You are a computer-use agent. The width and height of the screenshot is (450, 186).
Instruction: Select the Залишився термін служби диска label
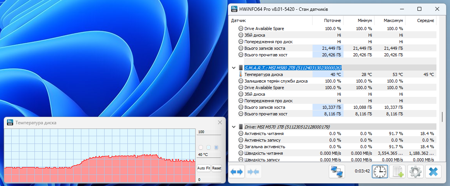point(276,81)
